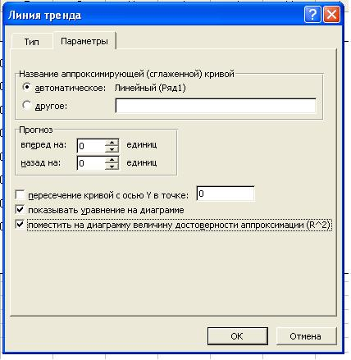Decrease назад на forecast value
Image resolution: width=351 pixels, height=360 pixels.
click(112, 166)
